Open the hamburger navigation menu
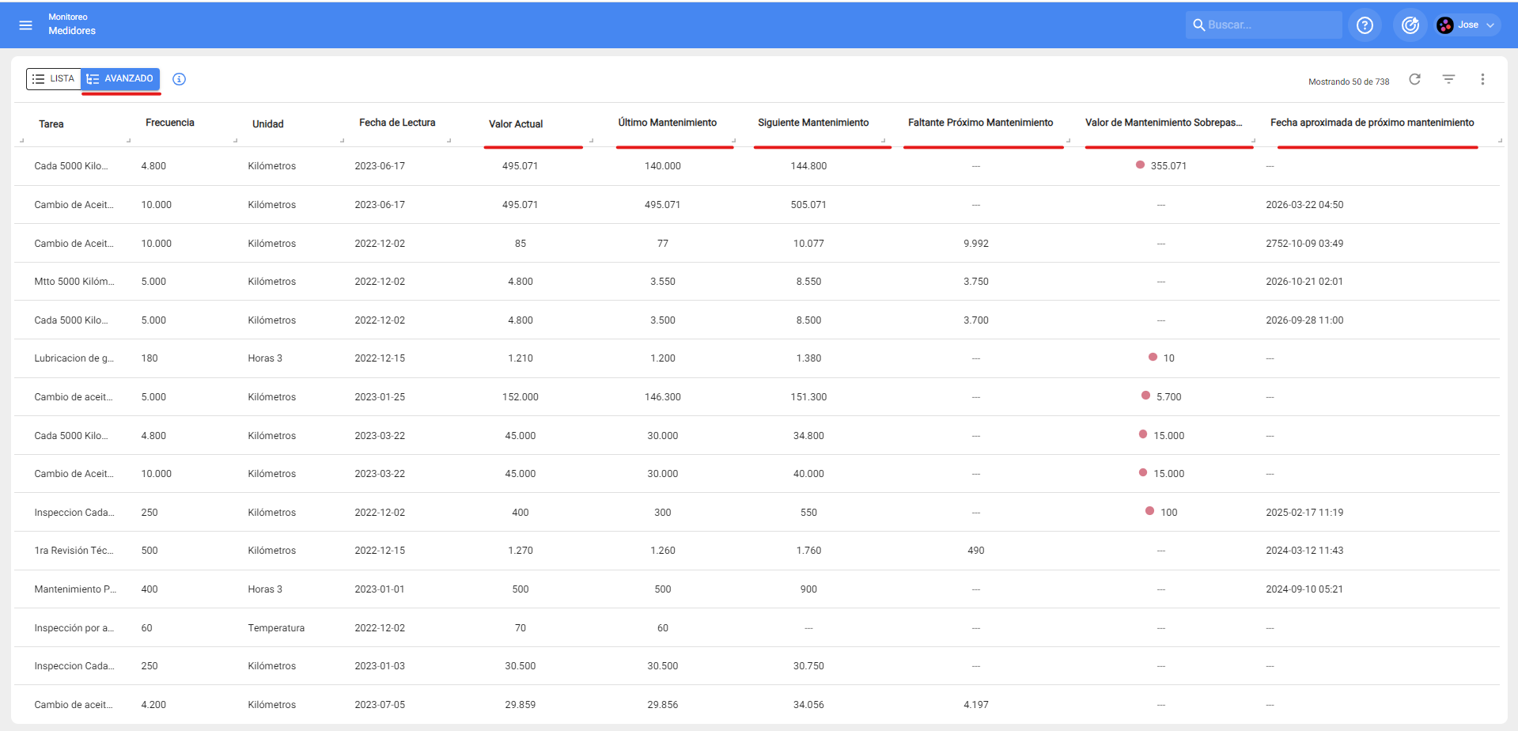This screenshot has width=1518, height=731. click(x=25, y=25)
